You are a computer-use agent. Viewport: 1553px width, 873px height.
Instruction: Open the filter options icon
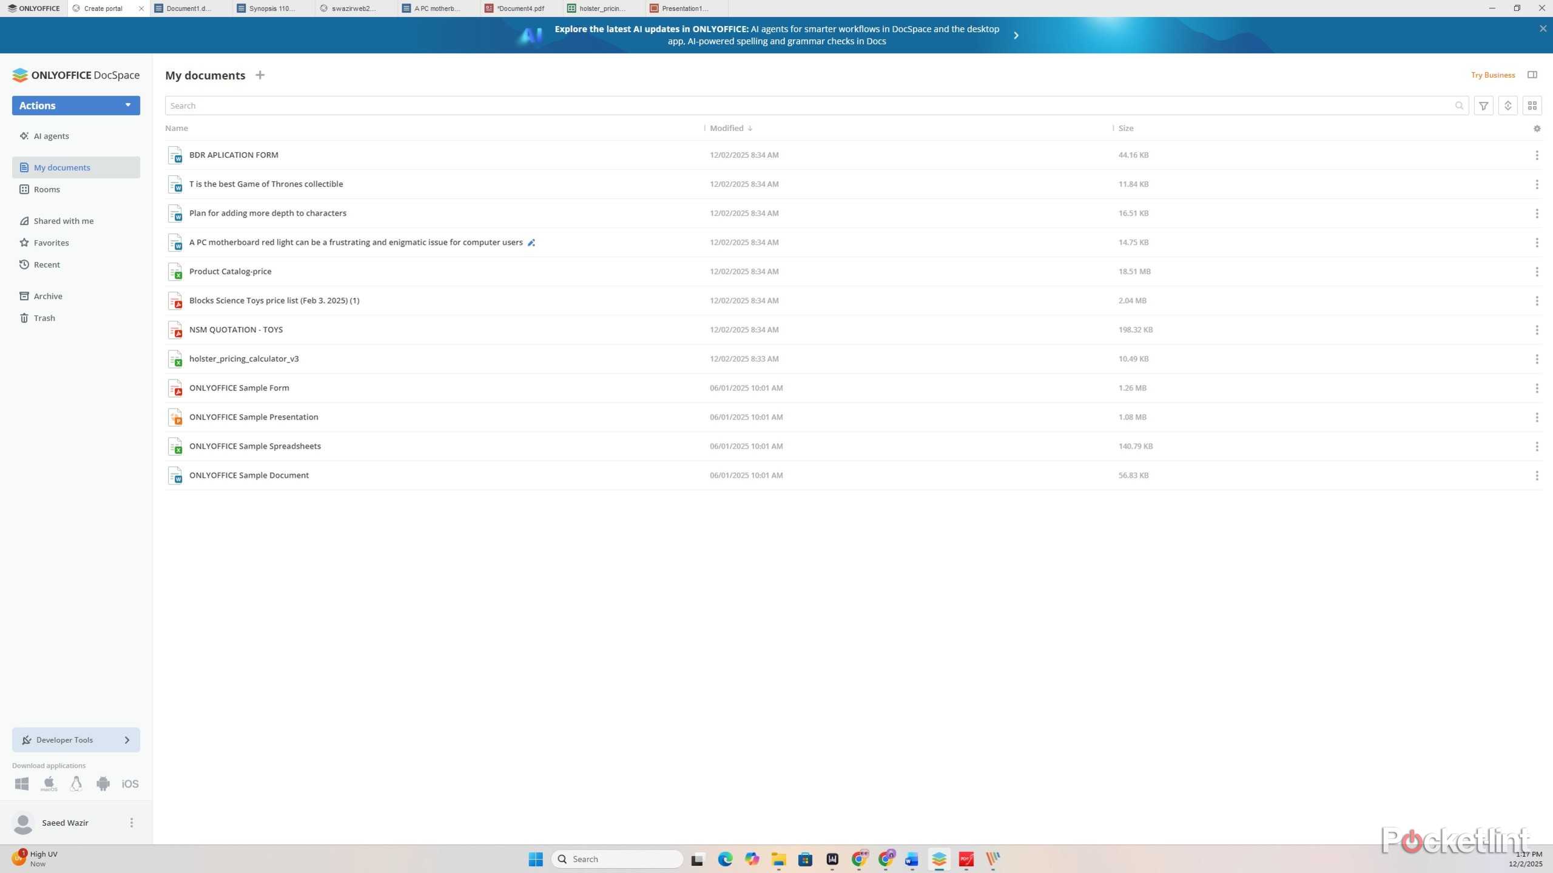point(1483,105)
